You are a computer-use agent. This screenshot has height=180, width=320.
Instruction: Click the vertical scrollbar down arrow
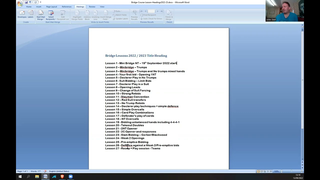(302, 159)
